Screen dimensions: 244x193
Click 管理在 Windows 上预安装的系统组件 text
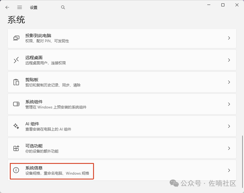[56, 107]
